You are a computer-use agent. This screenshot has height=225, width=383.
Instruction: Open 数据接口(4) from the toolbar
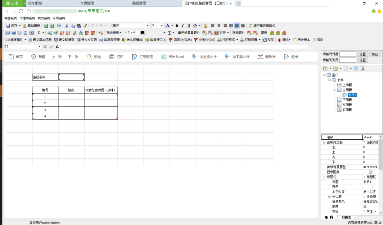pyautogui.click(x=156, y=40)
